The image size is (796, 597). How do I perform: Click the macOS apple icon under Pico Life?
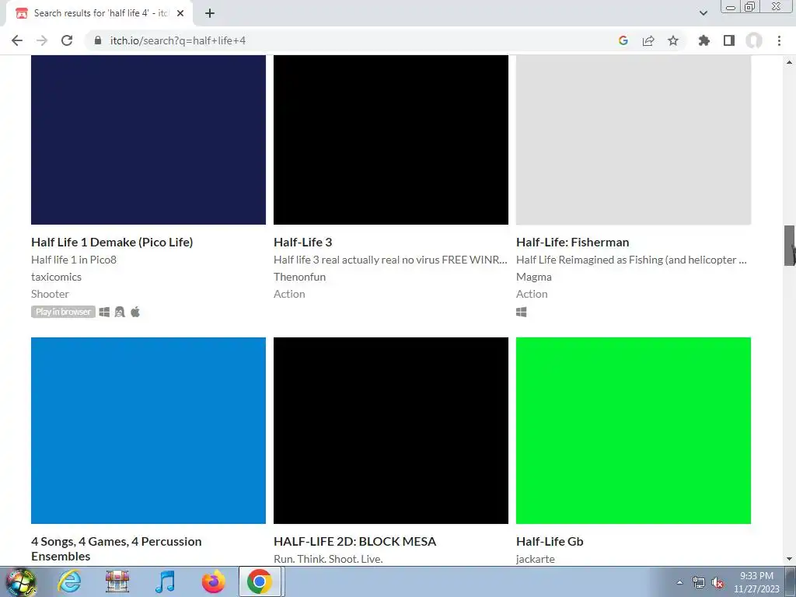(x=135, y=312)
